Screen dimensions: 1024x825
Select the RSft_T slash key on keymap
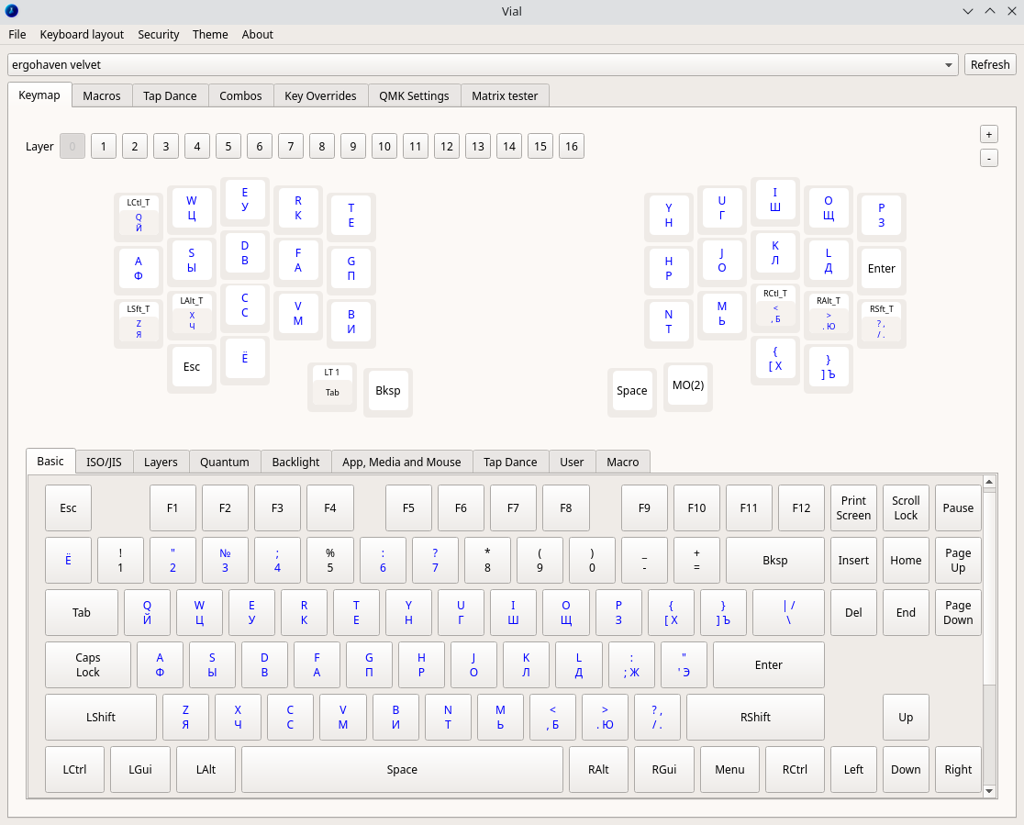882,323
